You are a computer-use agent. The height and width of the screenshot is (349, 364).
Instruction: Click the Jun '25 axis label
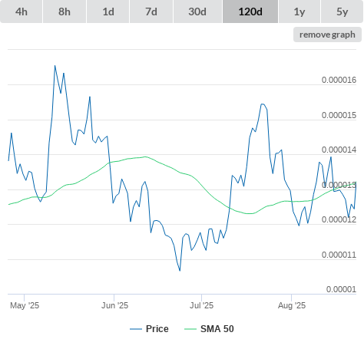pyautogui.click(x=114, y=305)
